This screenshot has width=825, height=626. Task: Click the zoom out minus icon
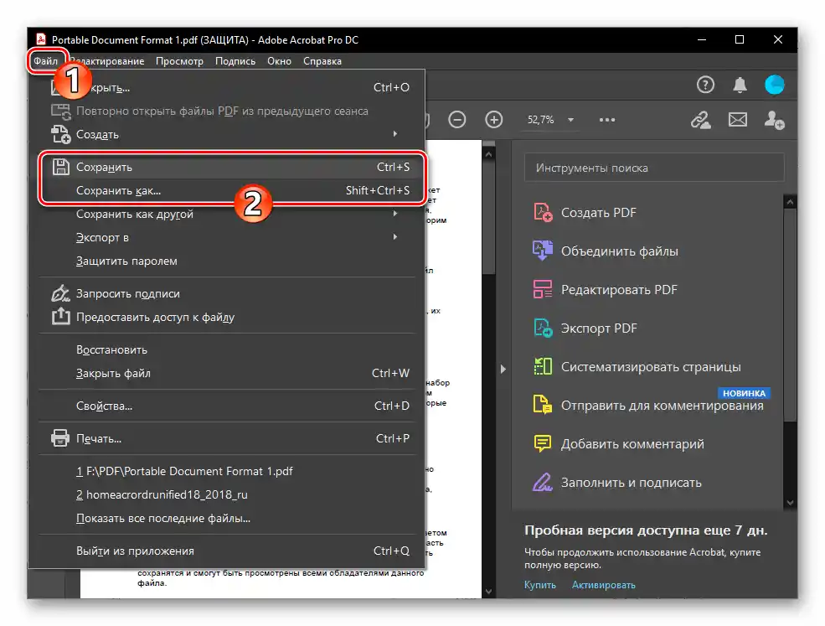click(x=456, y=120)
